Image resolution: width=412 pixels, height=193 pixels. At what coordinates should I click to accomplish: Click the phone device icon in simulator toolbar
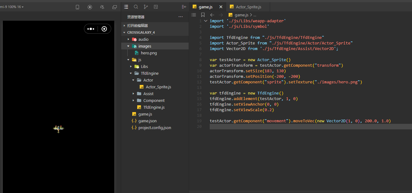(x=77, y=7)
